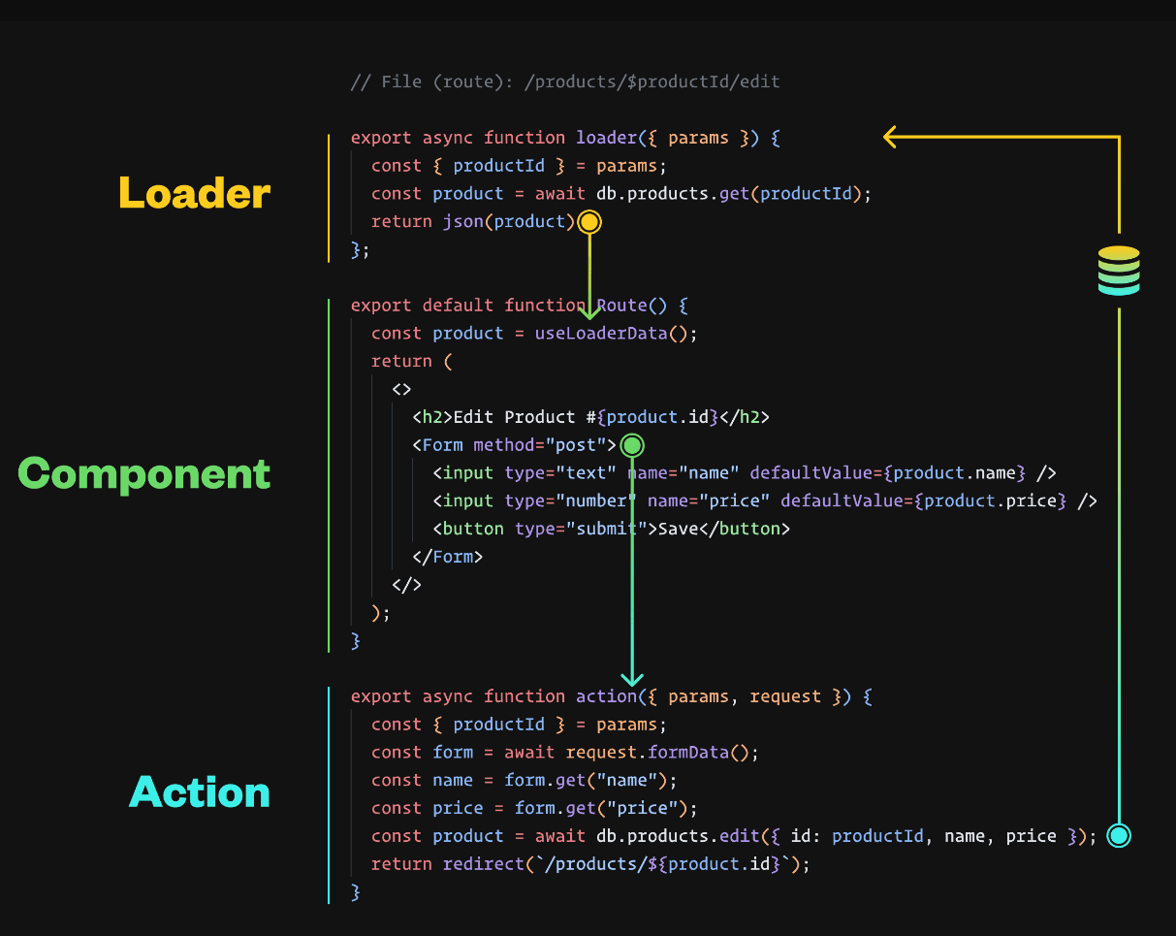Toggle the yellow Loader section label
The width and height of the screenshot is (1176, 936).
(193, 193)
